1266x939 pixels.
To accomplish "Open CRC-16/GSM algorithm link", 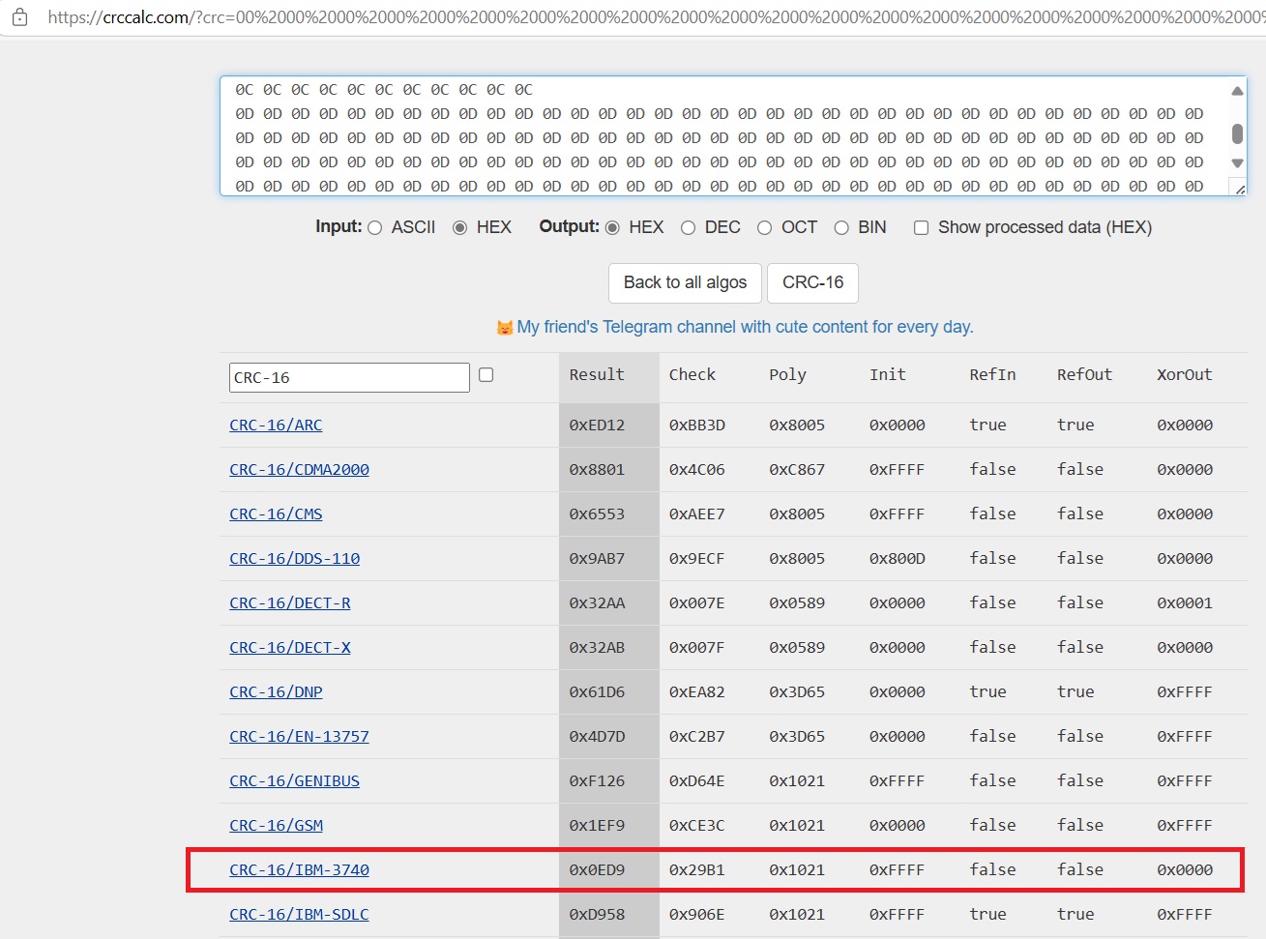I will click(276, 825).
